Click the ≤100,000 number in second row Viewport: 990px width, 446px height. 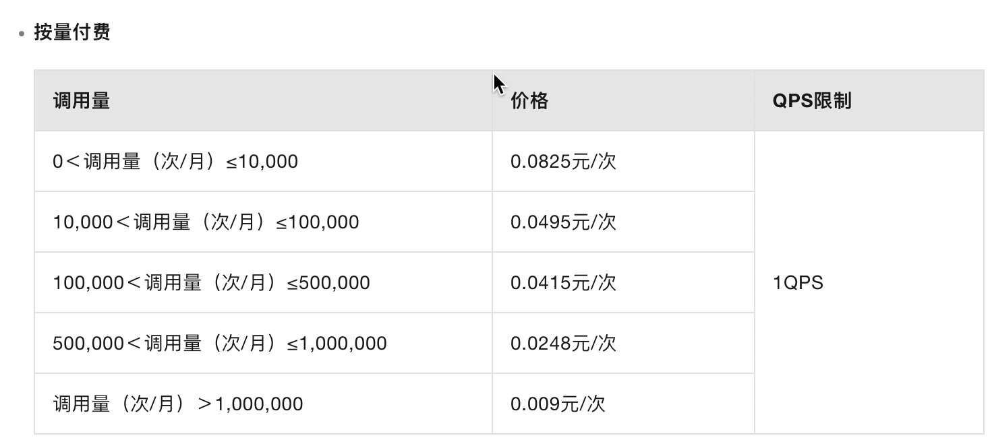(318, 222)
